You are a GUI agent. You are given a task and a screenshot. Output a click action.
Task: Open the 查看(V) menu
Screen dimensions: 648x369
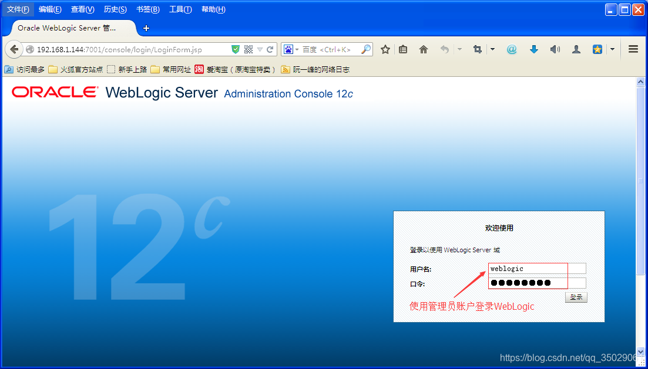point(83,9)
